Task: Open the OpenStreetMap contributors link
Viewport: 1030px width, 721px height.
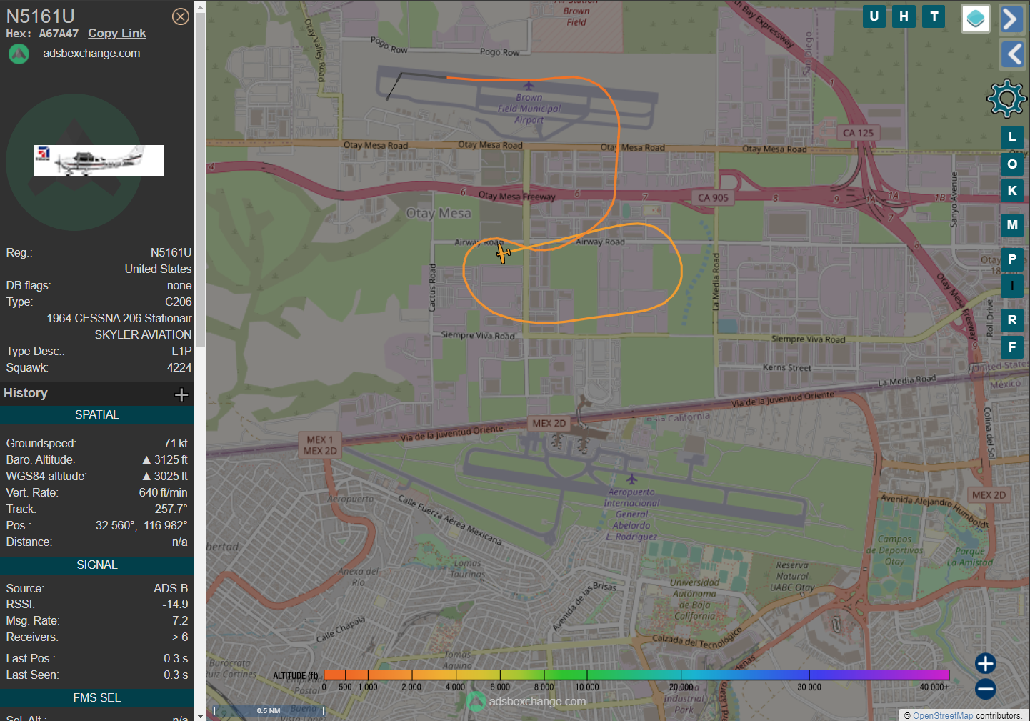Action: click(943, 715)
